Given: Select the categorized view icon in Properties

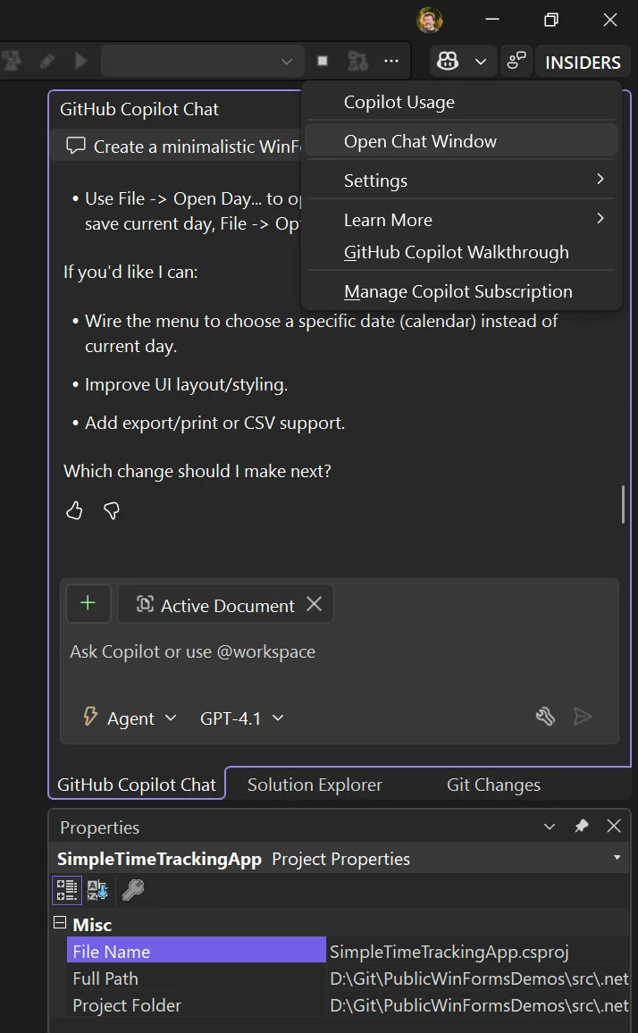Looking at the screenshot, I should [x=66, y=890].
